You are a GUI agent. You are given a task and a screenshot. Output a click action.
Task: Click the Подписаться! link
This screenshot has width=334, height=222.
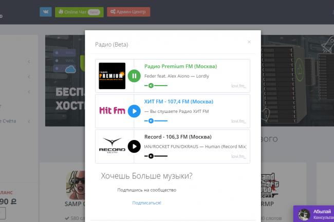(147, 203)
